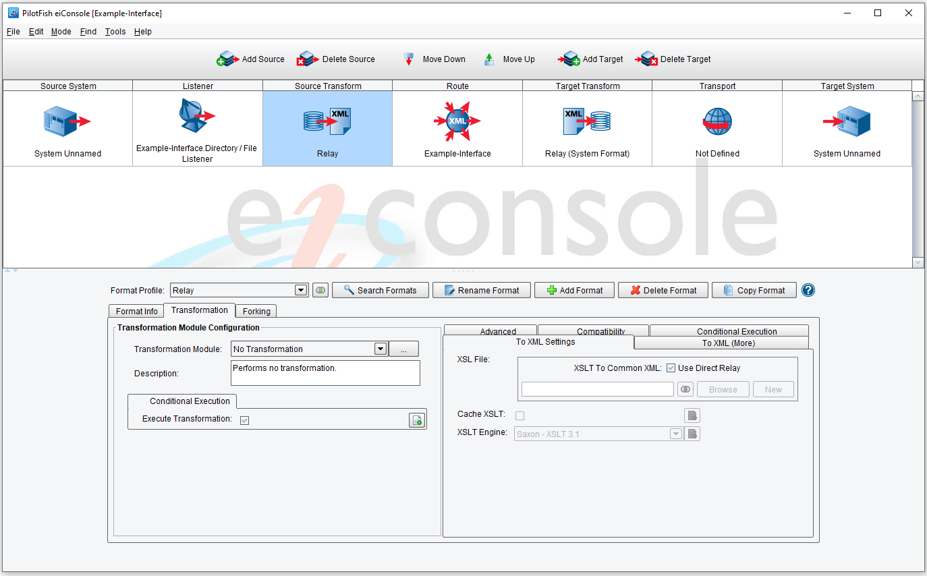
Task: Click the ellipsis button beside Transformation Module
Action: tap(403, 349)
